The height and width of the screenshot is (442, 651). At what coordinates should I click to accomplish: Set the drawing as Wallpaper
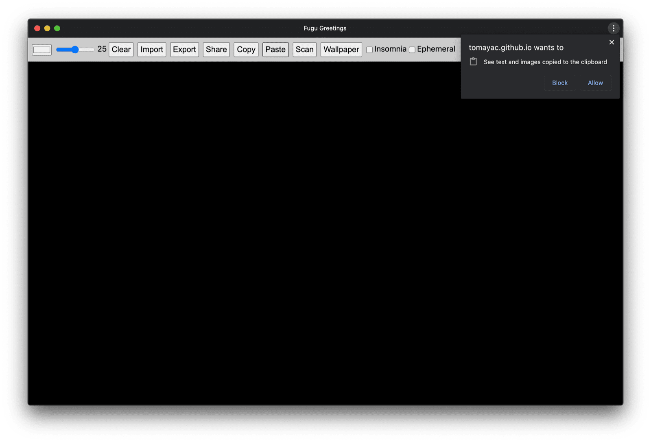click(341, 49)
